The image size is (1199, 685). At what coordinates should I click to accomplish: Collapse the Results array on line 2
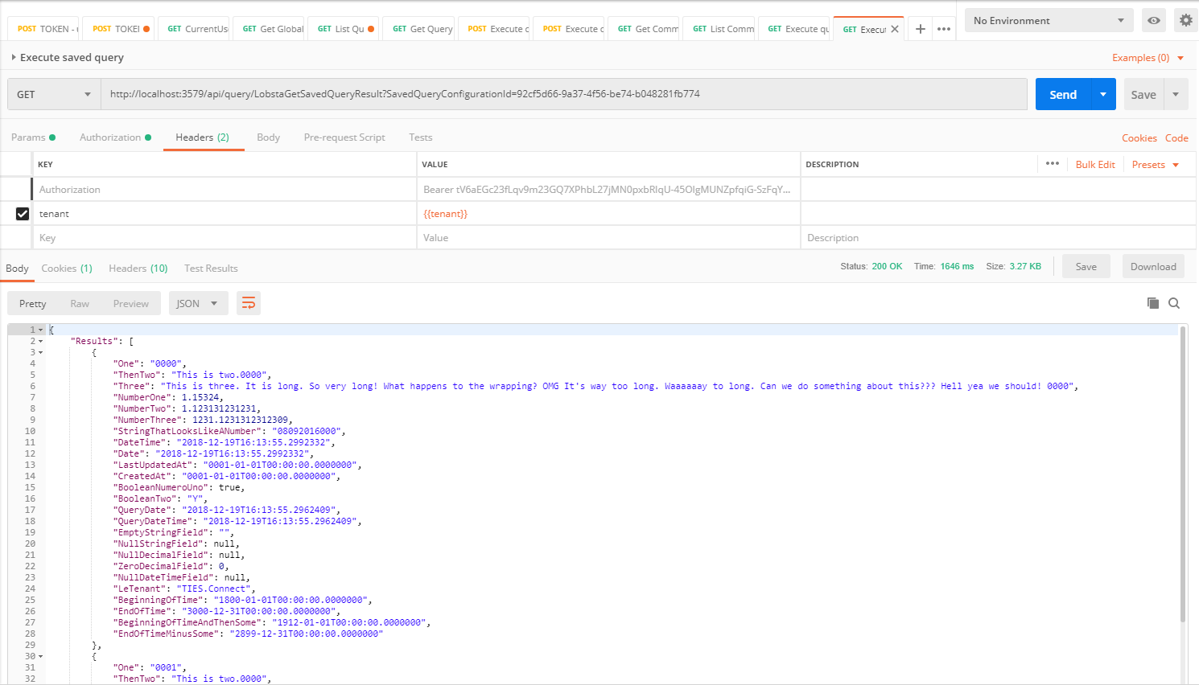pos(41,341)
